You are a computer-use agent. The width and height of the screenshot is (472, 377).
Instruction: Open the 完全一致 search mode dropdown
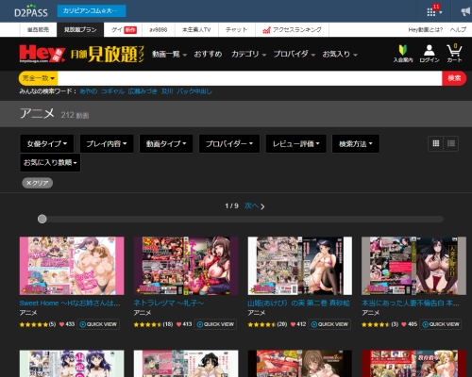(x=38, y=78)
